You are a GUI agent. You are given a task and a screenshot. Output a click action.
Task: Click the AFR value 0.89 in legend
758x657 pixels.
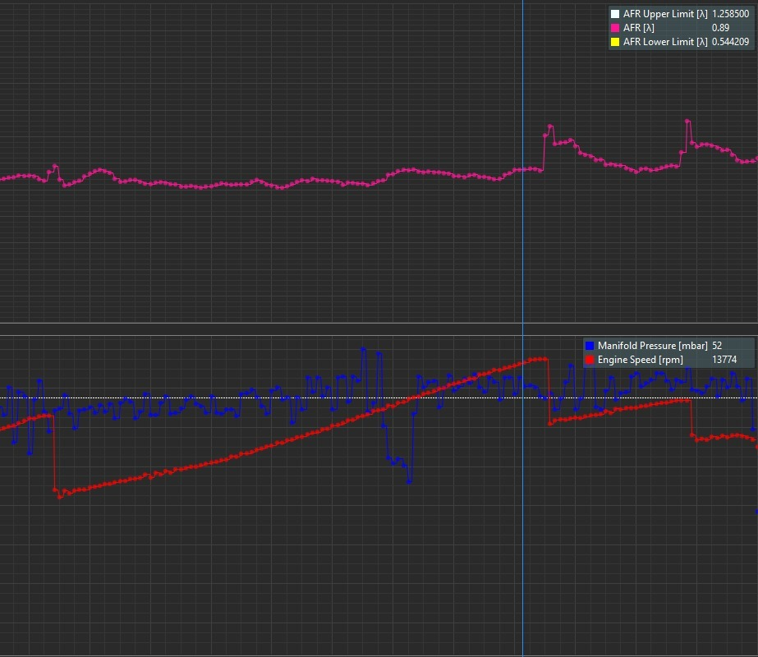click(720, 28)
